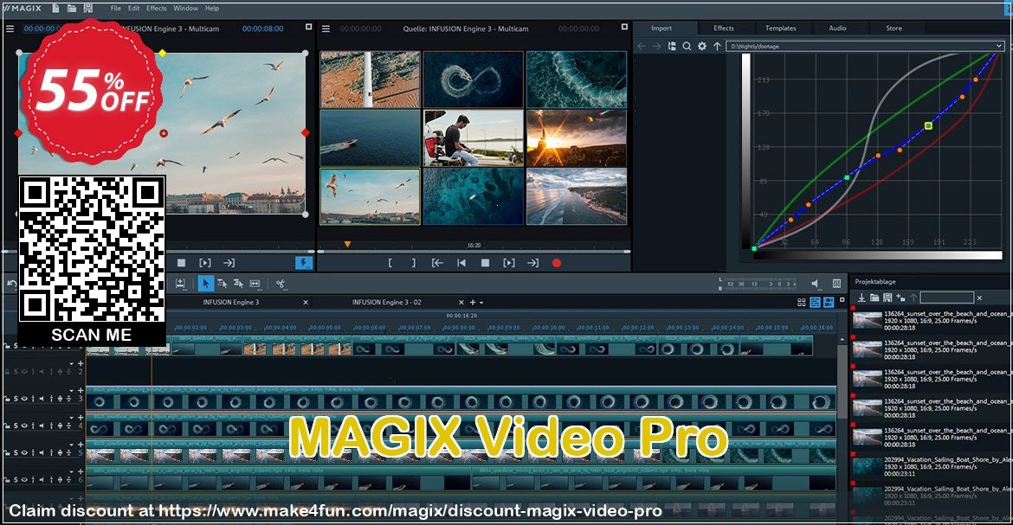
Task: Stop playback in the program monitor
Action: point(182,263)
